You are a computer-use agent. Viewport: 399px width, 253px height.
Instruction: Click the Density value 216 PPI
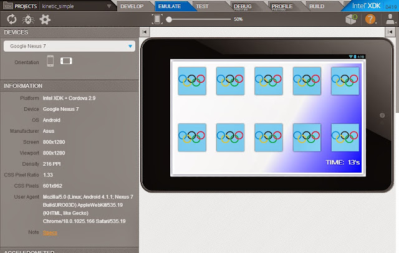pos(52,164)
